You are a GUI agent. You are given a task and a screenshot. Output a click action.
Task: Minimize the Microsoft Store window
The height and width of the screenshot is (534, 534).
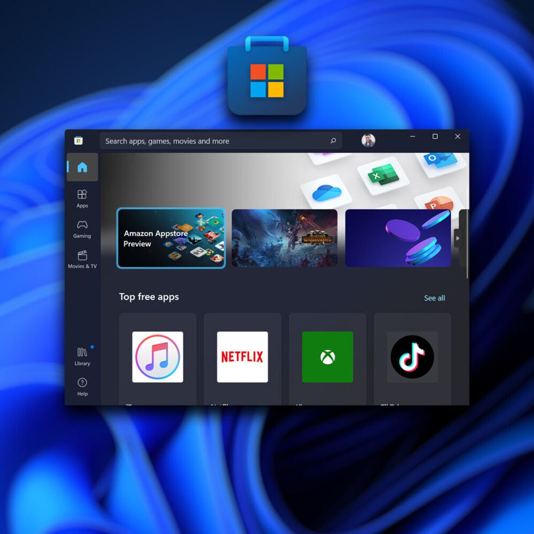pos(413,137)
